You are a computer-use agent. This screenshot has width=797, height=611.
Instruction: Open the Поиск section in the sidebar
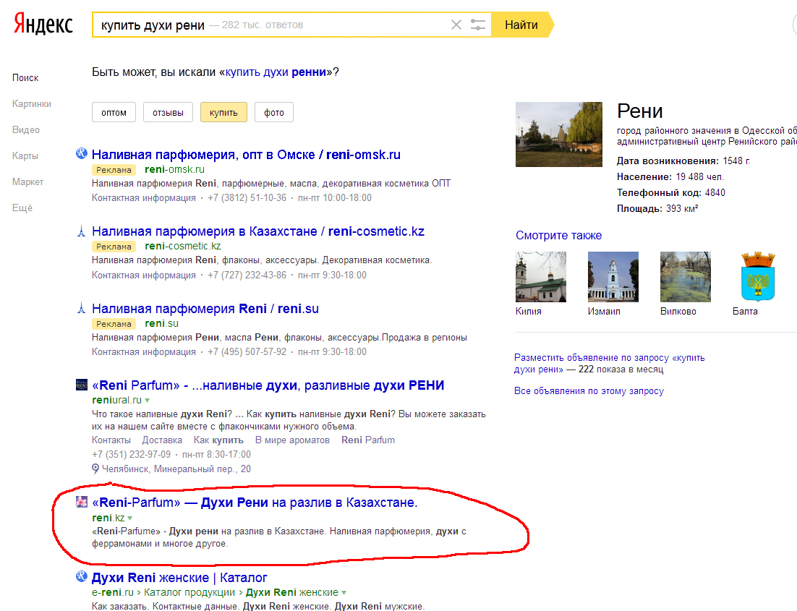(25, 78)
